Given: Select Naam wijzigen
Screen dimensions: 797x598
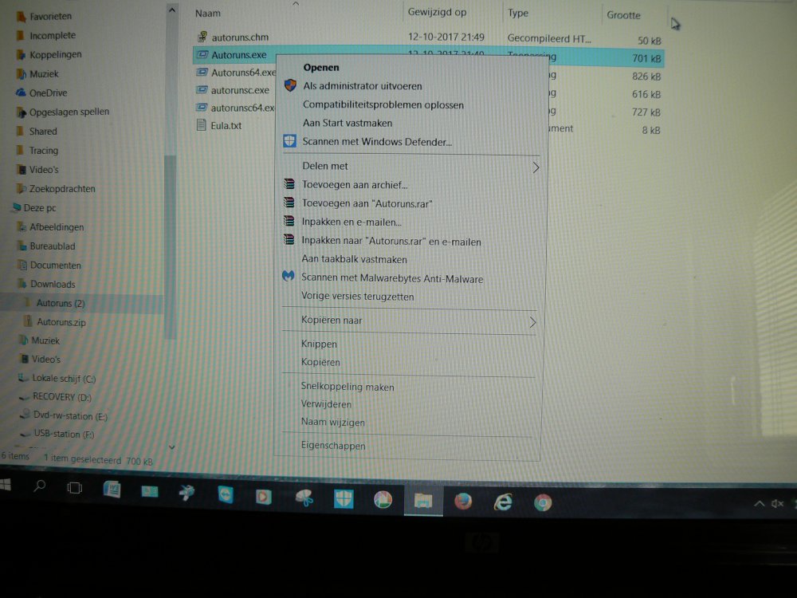Looking at the screenshot, I should click(x=333, y=422).
